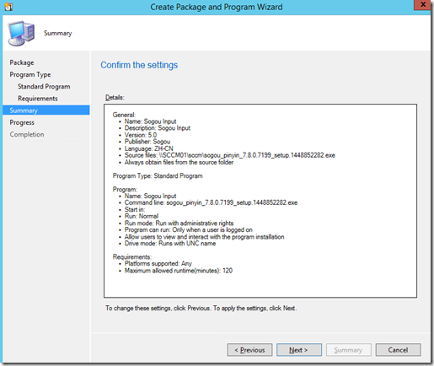Click the Details label
Viewport: 434px width, 366px height.
click(x=115, y=98)
